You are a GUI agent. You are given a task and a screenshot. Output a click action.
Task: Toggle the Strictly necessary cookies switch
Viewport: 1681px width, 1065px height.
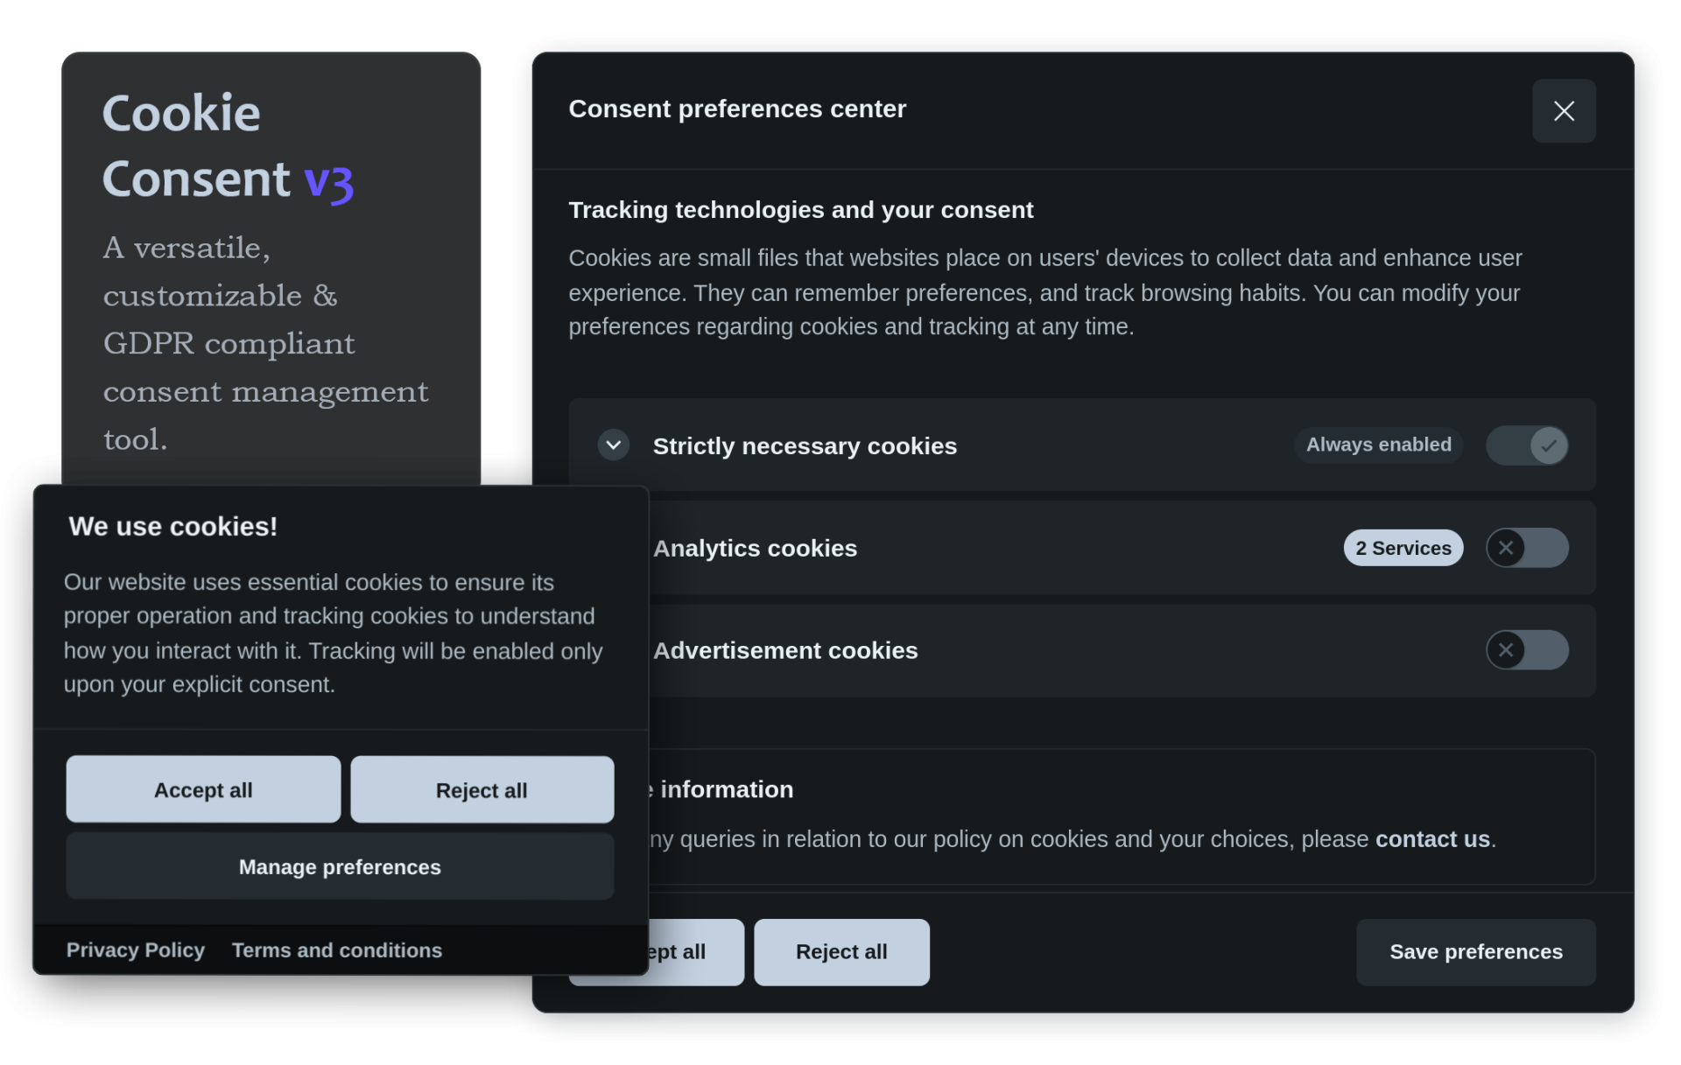tap(1528, 445)
